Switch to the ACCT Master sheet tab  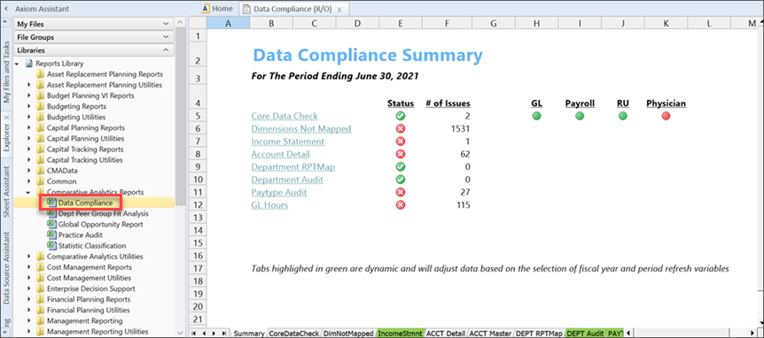(x=490, y=334)
